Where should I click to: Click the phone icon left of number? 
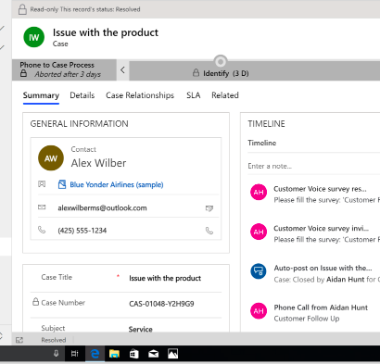[x=42, y=230]
